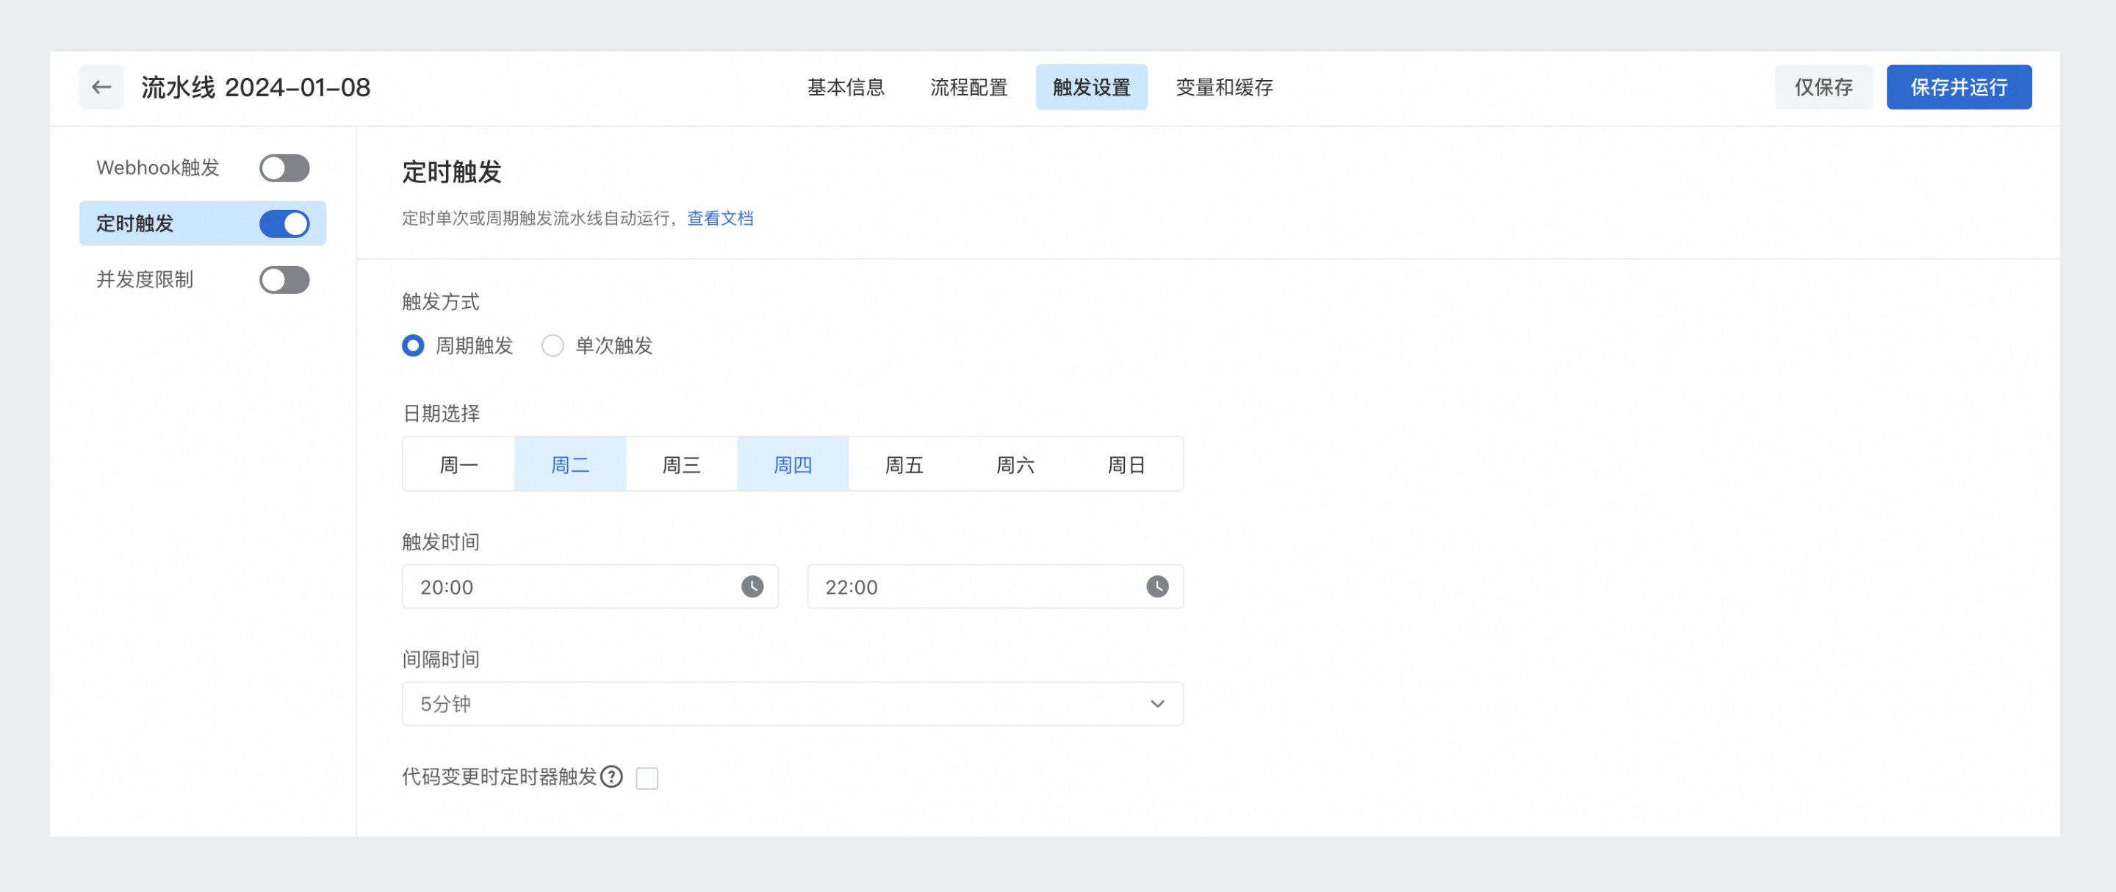2116x892 pixels.
Task: Open the 间隔时间 5分钟 dropdown
Action: (793, 704)
